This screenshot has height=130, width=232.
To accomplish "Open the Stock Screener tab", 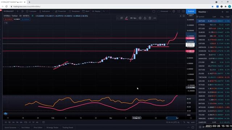I will 11,127.
